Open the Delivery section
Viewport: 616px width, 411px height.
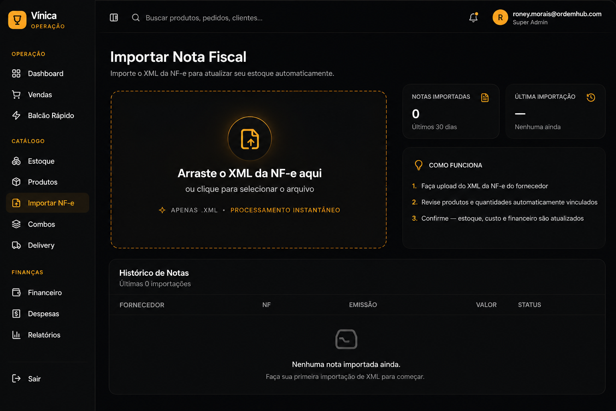point(47,245)
